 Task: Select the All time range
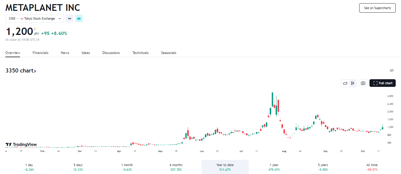tap(372, 167)
